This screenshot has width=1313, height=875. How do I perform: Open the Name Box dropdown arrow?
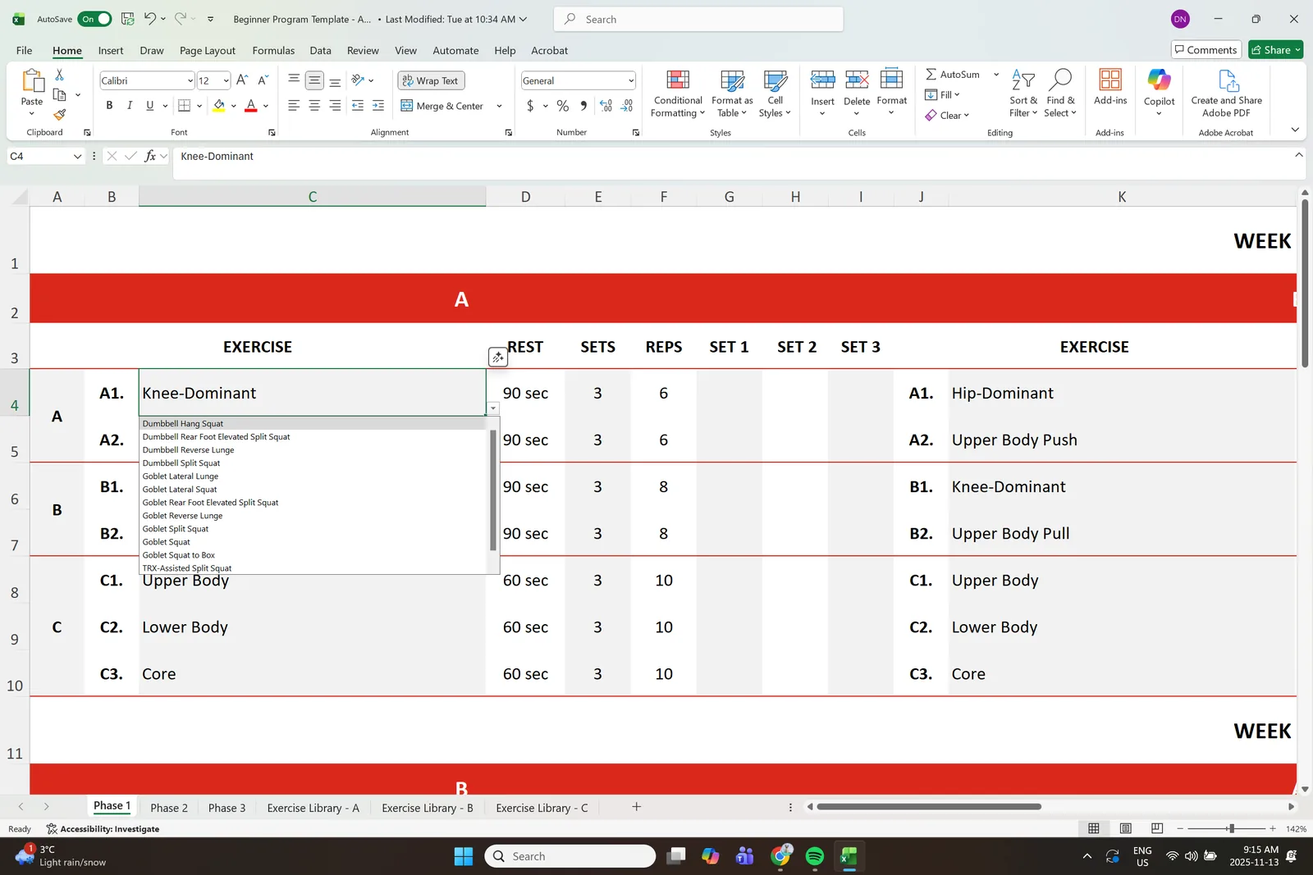[77, 156]
